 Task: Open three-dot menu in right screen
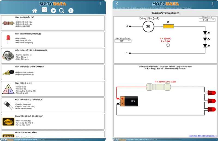pos(213,4)
